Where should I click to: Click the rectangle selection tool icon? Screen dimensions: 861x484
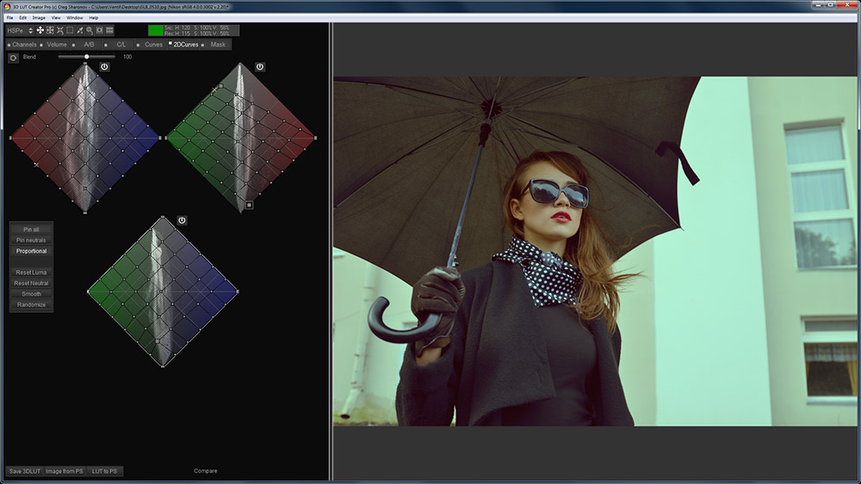70,30
